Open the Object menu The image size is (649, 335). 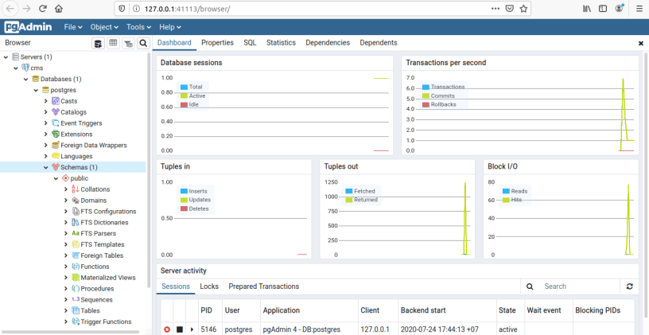[x=104, y=26]
